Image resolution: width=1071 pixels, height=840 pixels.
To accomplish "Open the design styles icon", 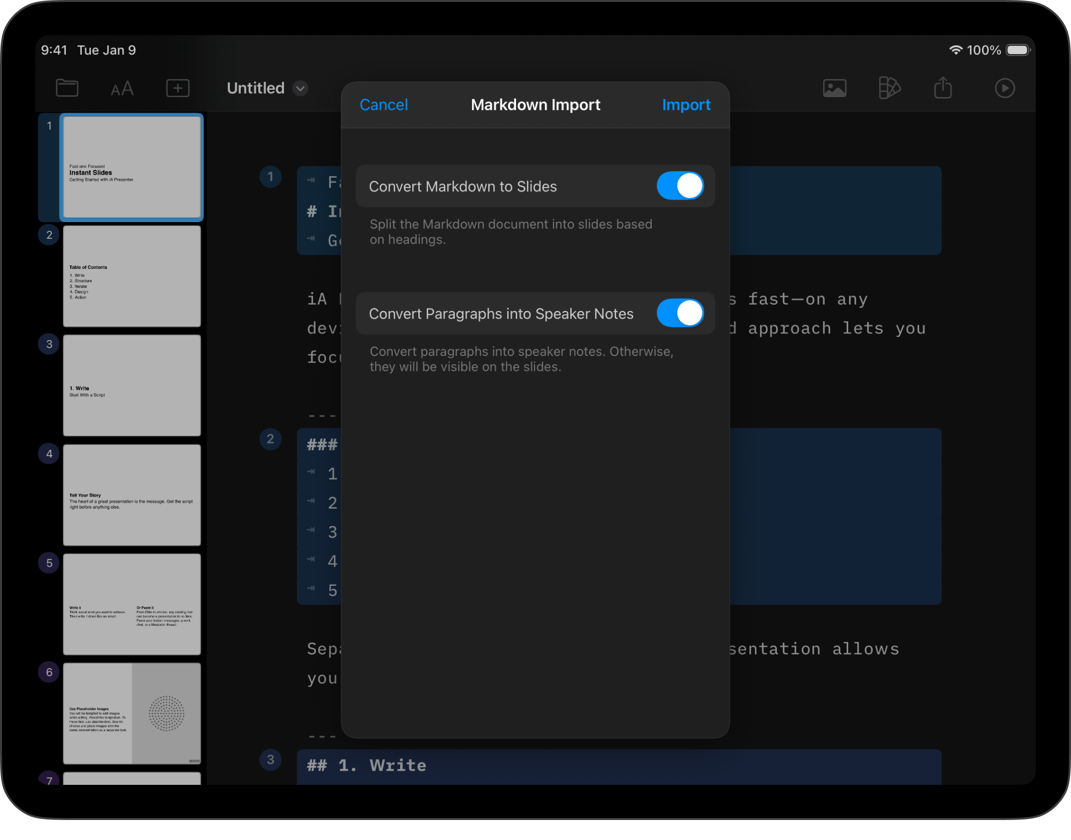I will 889,88.
